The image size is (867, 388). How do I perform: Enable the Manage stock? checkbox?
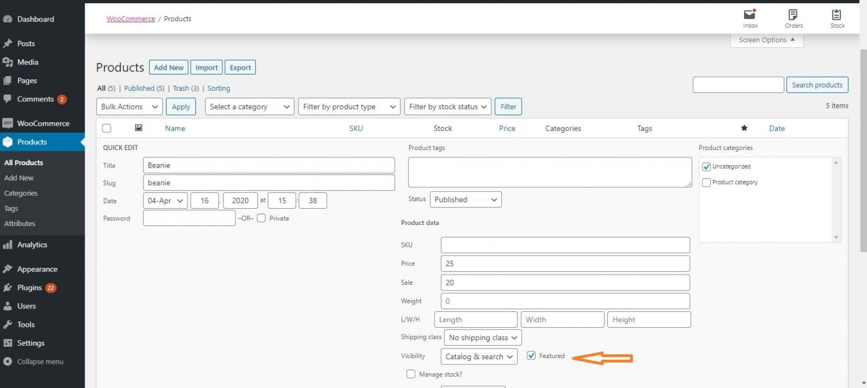(x=411, y=374)
